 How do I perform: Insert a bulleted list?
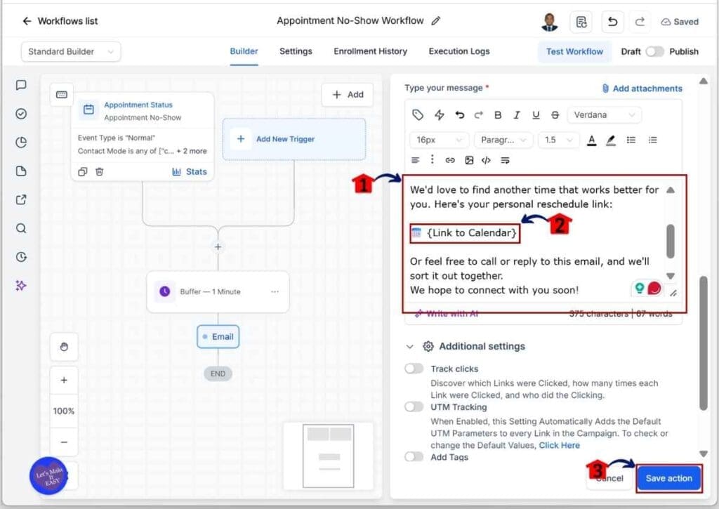(x=631, y=140)
